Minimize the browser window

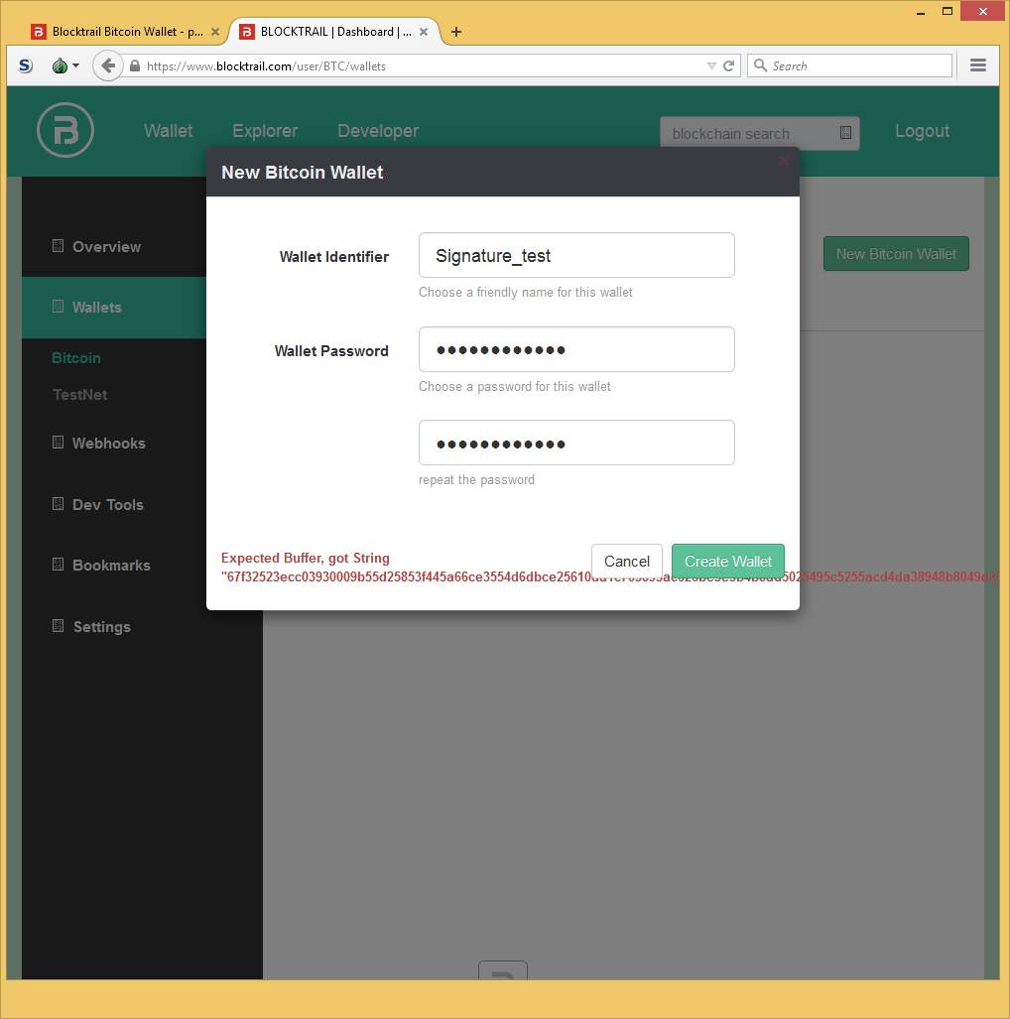click(x=921, y=12)
